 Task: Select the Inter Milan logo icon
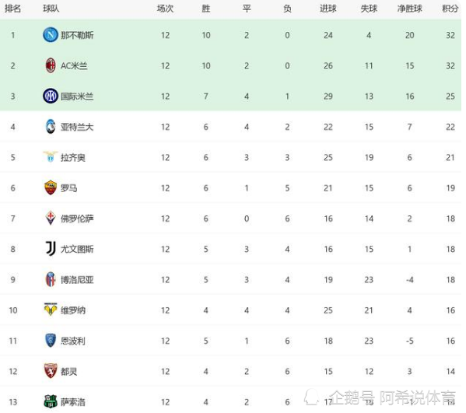[51, 96]
